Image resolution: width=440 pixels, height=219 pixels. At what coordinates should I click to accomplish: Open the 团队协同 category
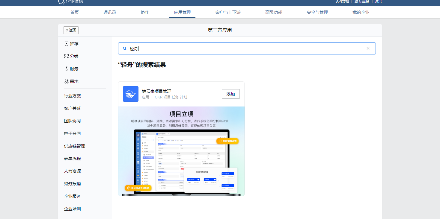pos(73,121)
